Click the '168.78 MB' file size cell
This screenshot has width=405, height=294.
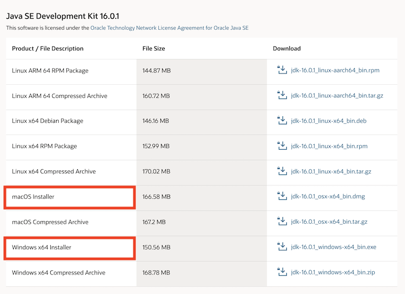click(201, 273)
